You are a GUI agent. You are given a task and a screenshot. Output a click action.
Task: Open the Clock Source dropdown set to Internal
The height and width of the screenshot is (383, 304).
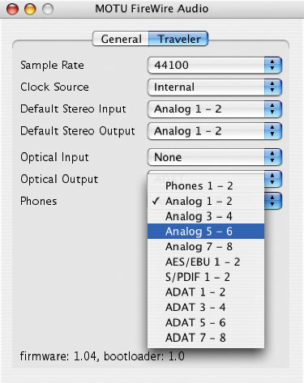(x=215, y=87)
